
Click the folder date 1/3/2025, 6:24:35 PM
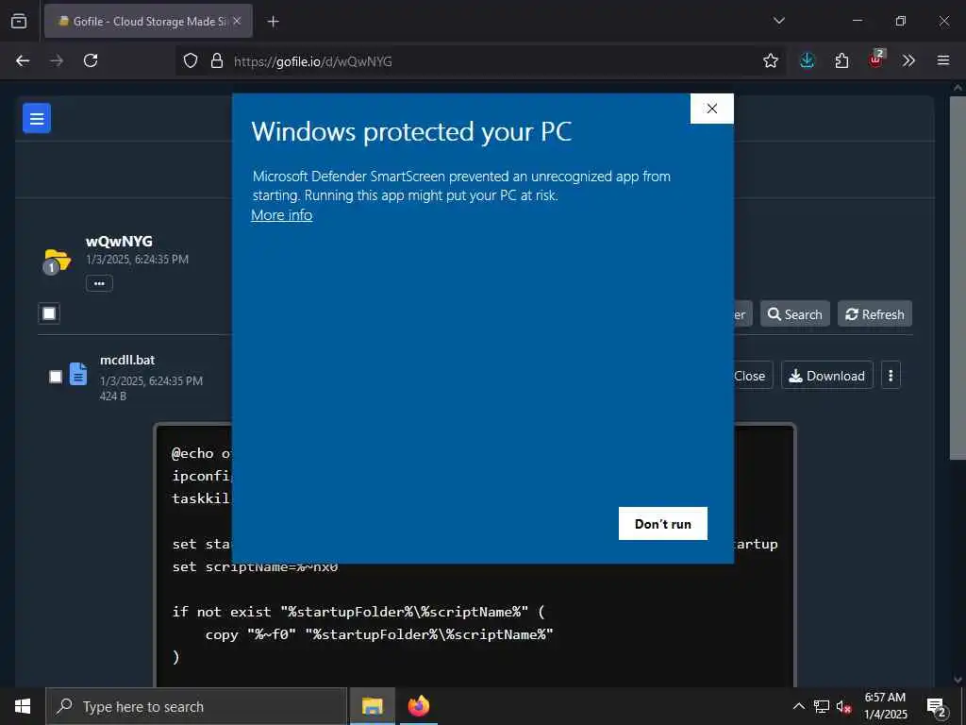pyautogui.click(x=138, y=260)
